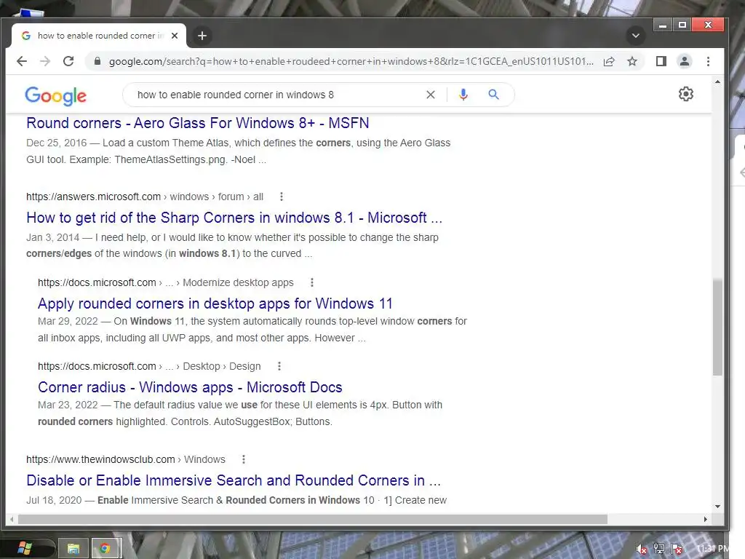The image size is (745, 559).
Task: Bookmark this page with the star icon
Action: coord(632,61)
